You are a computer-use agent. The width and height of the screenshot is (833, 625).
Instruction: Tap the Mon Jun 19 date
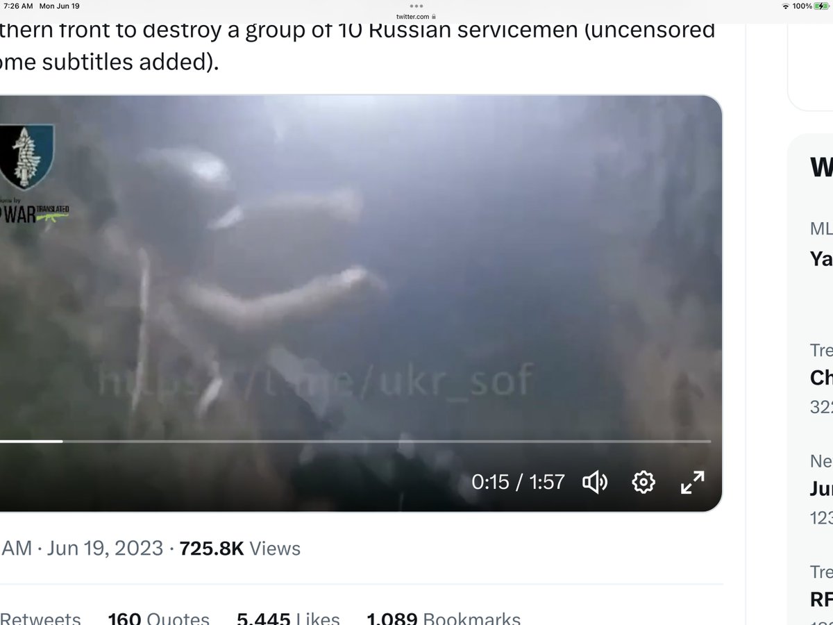59,6
